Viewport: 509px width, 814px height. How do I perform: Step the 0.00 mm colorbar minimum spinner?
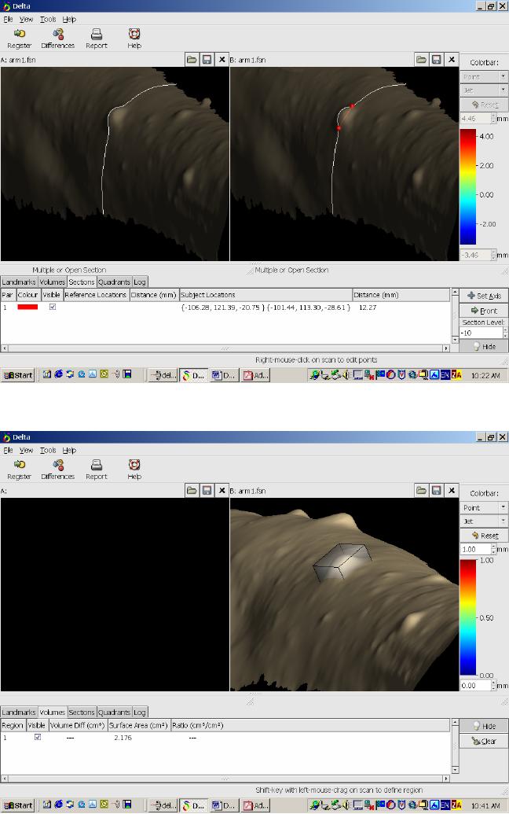pyautogui.click(x=493, y=685)
